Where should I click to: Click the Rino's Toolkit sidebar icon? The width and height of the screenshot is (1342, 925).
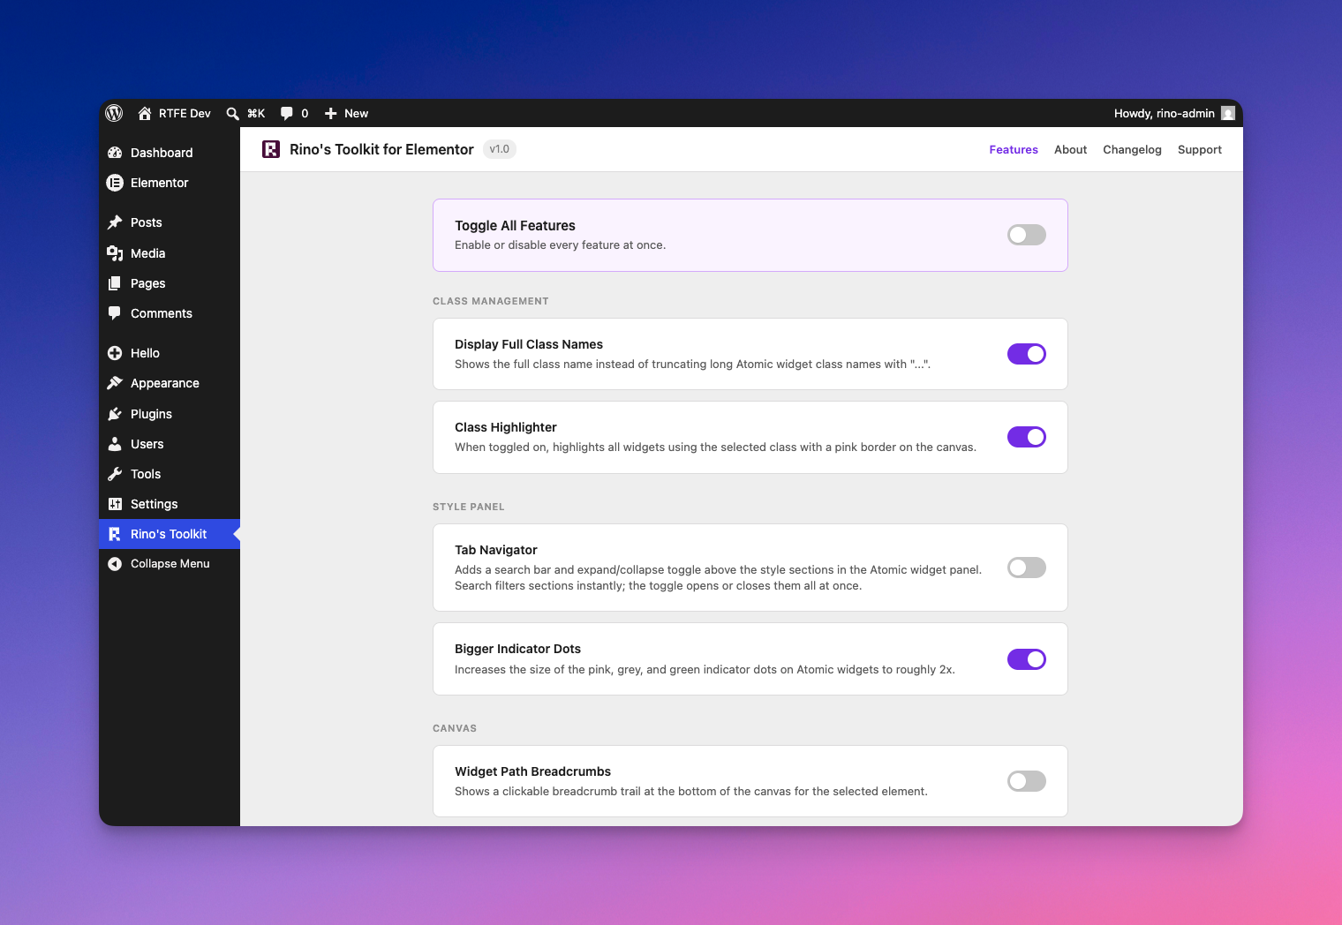point(115,534)
